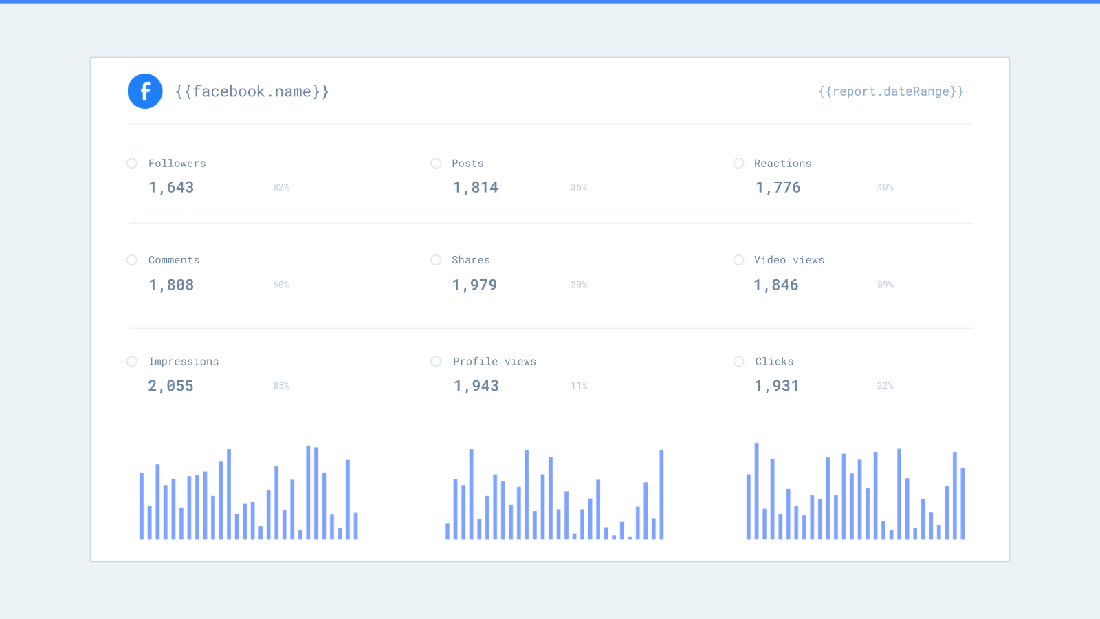1100x619 pixels.
Task: Click the Impressions label
Action: [x=184, y=362]
